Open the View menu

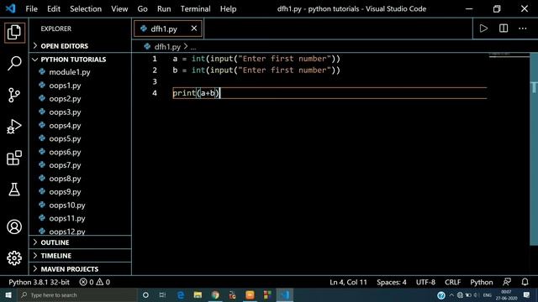[x=119, y=9]
